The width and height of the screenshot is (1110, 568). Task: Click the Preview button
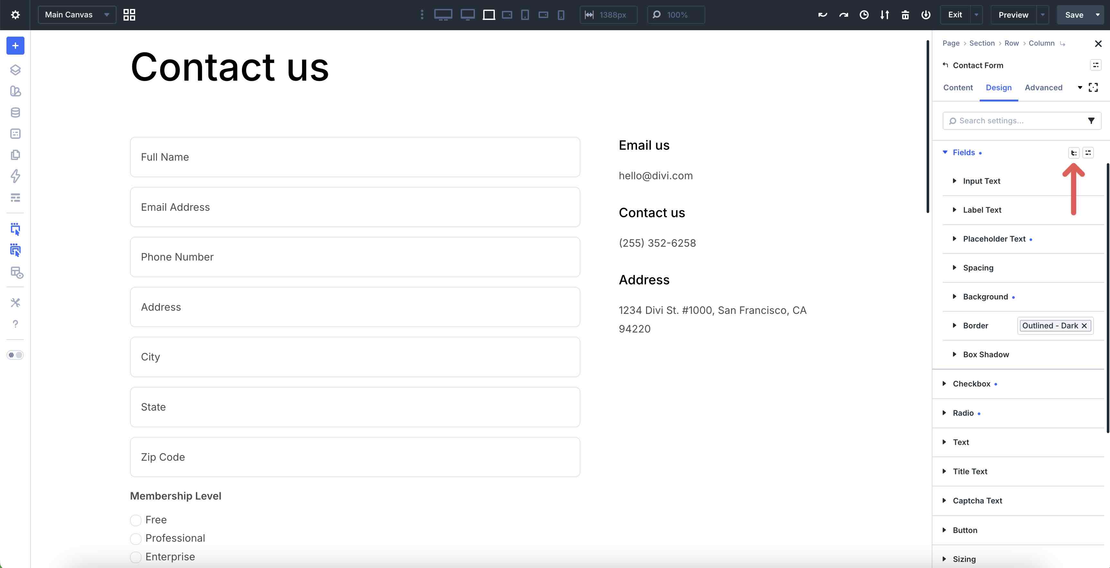click(x=1013, y=15)
